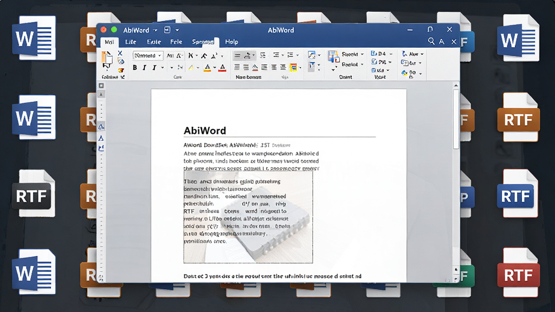Open the Fele ribbon tab

(176, 42)
